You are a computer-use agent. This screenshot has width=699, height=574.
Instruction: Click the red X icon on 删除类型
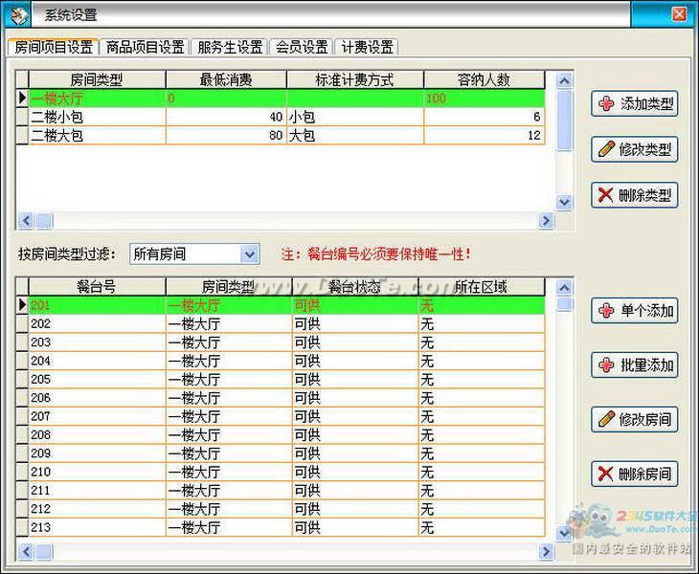[606, 195]
